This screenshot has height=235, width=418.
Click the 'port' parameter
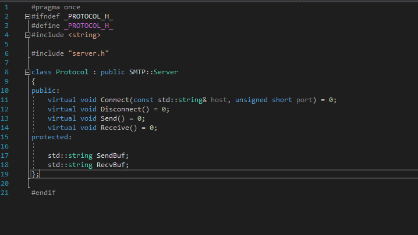pos(304,100)
